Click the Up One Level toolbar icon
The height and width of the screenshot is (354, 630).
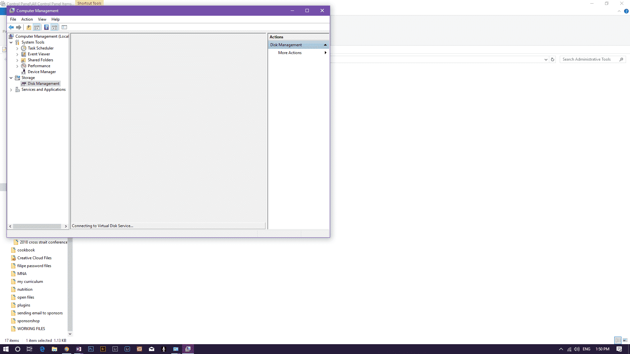click(x=29, y=27)
